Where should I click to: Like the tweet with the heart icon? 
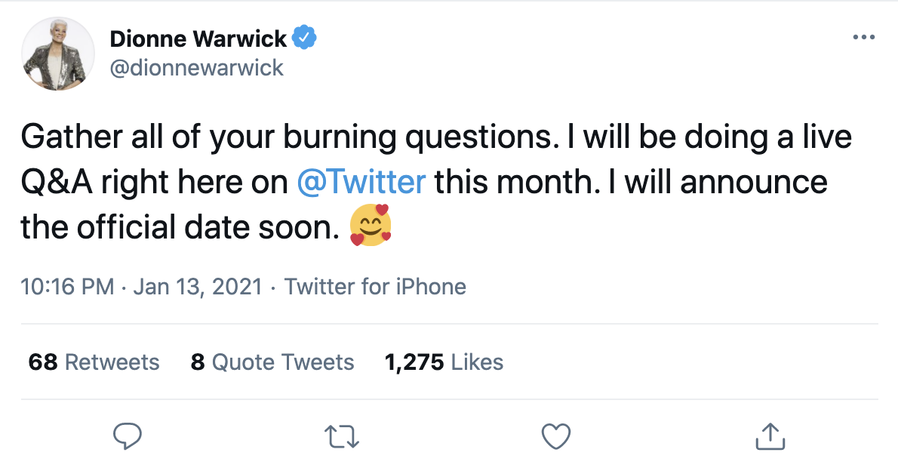tap(556, 436)
